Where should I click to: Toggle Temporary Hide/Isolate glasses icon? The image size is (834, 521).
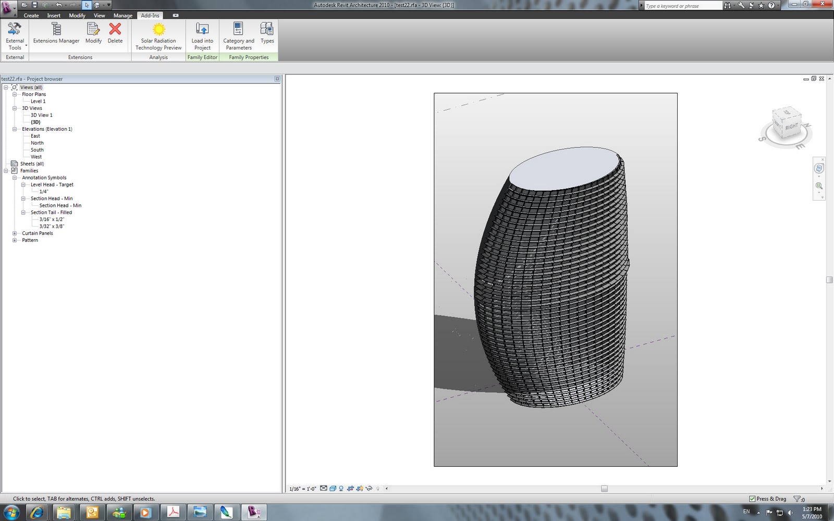369,488
